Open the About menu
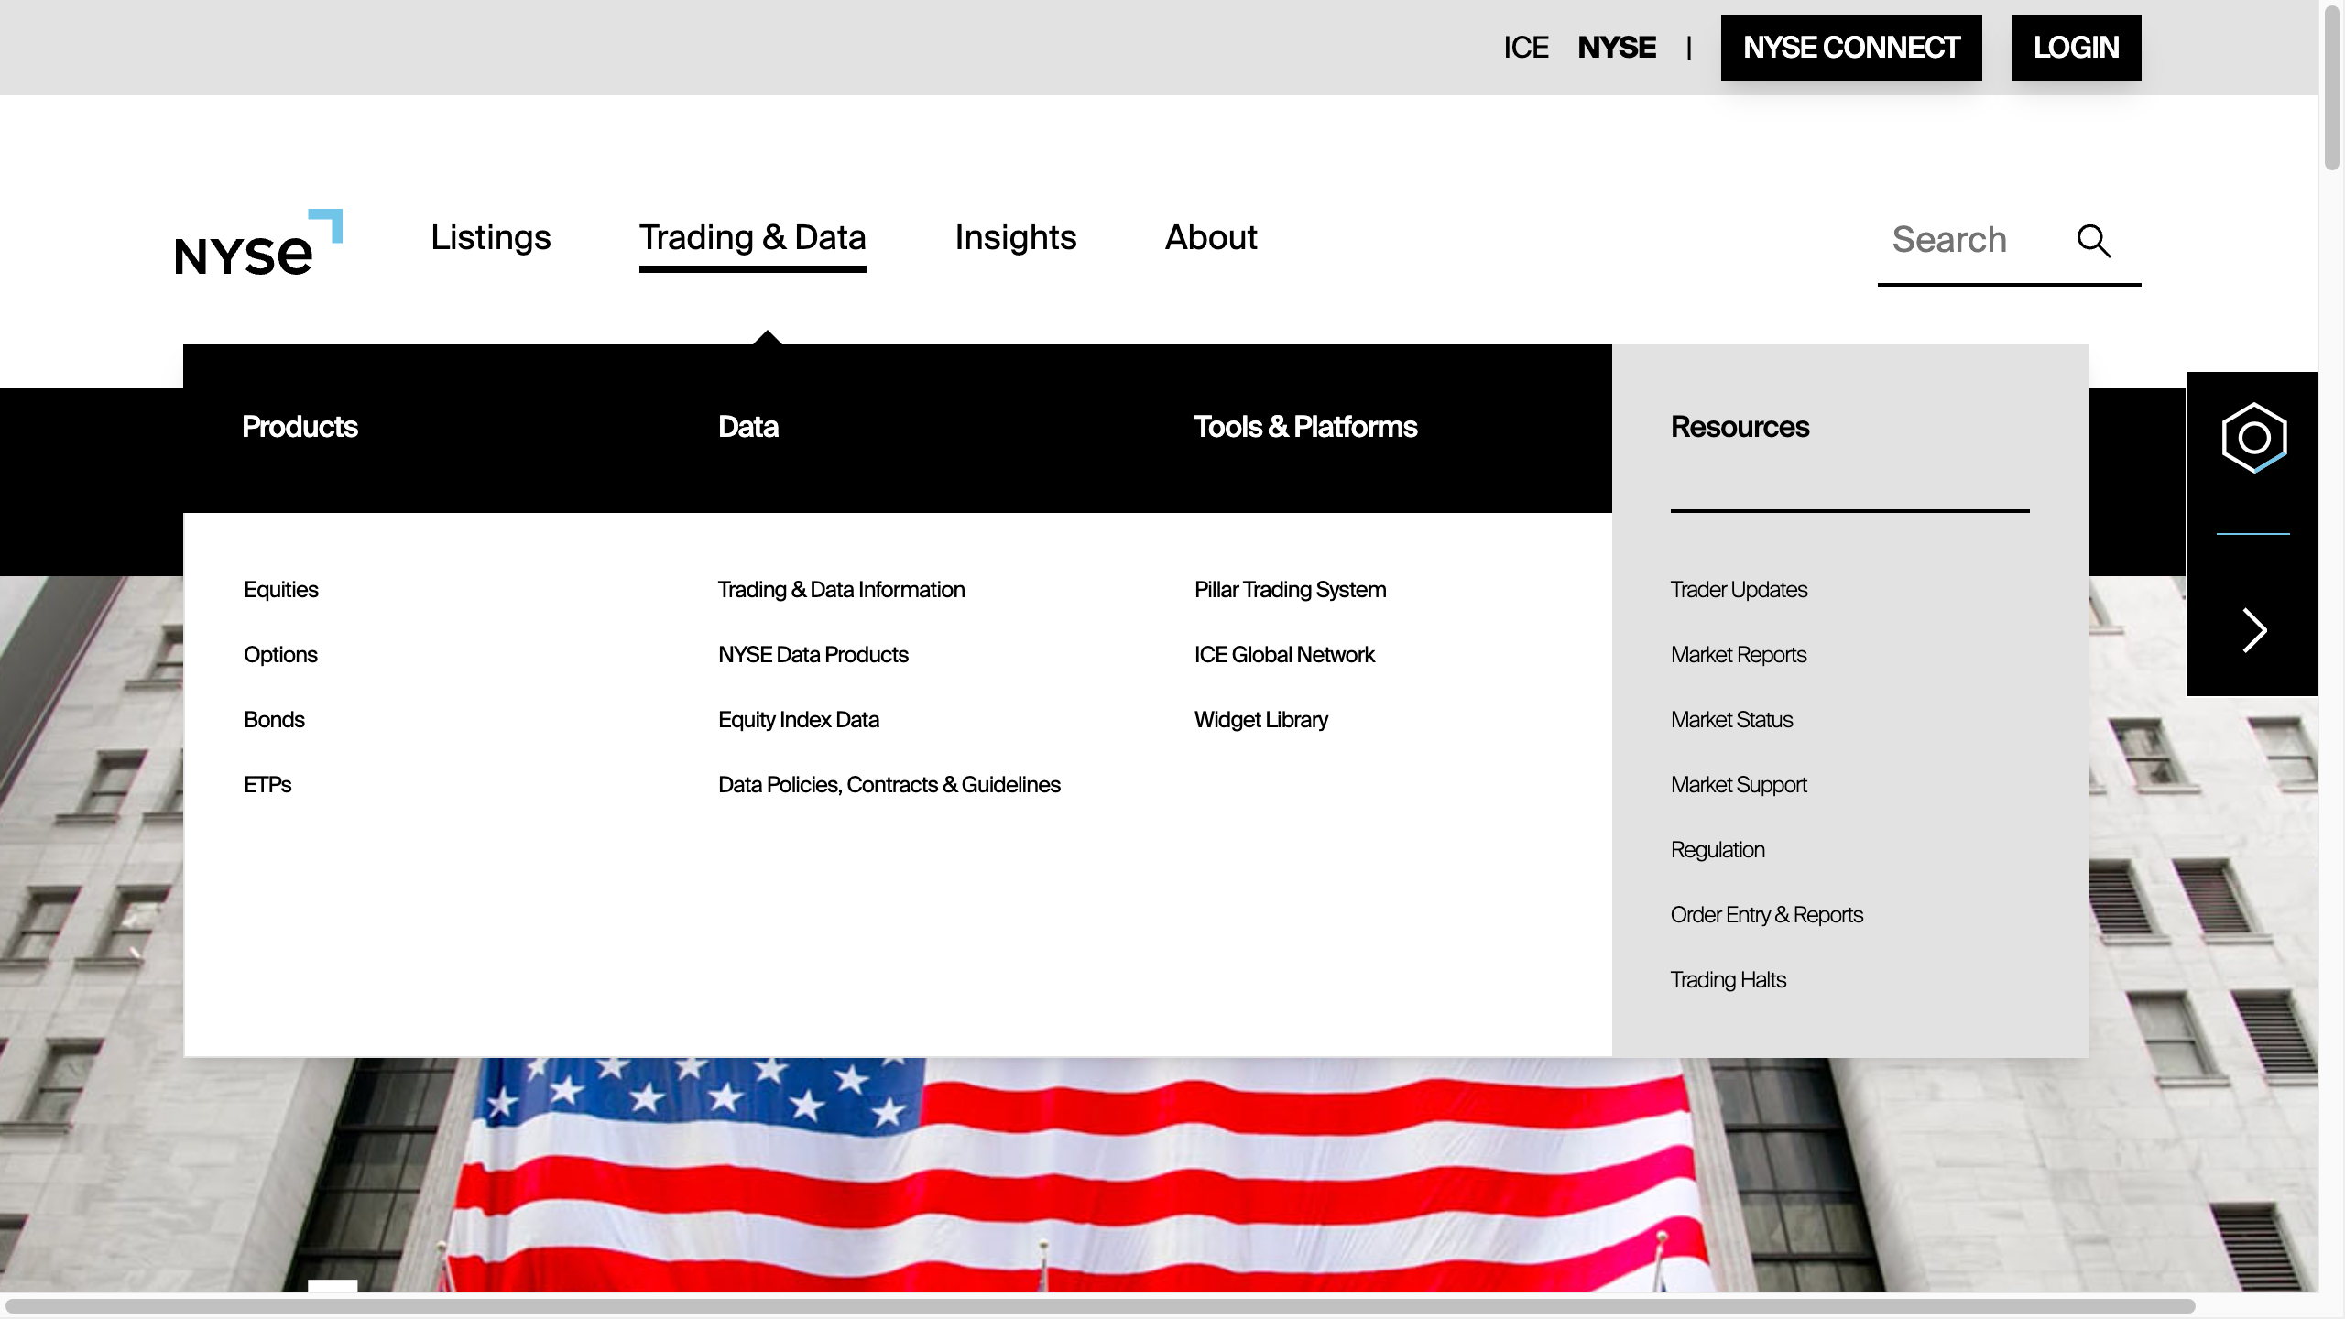Image resolution: width=2345 pixels, height=1319 pixels. pyautogui.click(x=1210, y=238)
